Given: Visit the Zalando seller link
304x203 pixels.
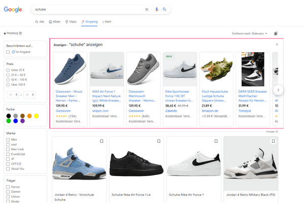Looking at the screenshot, I should tap(171, 111).
